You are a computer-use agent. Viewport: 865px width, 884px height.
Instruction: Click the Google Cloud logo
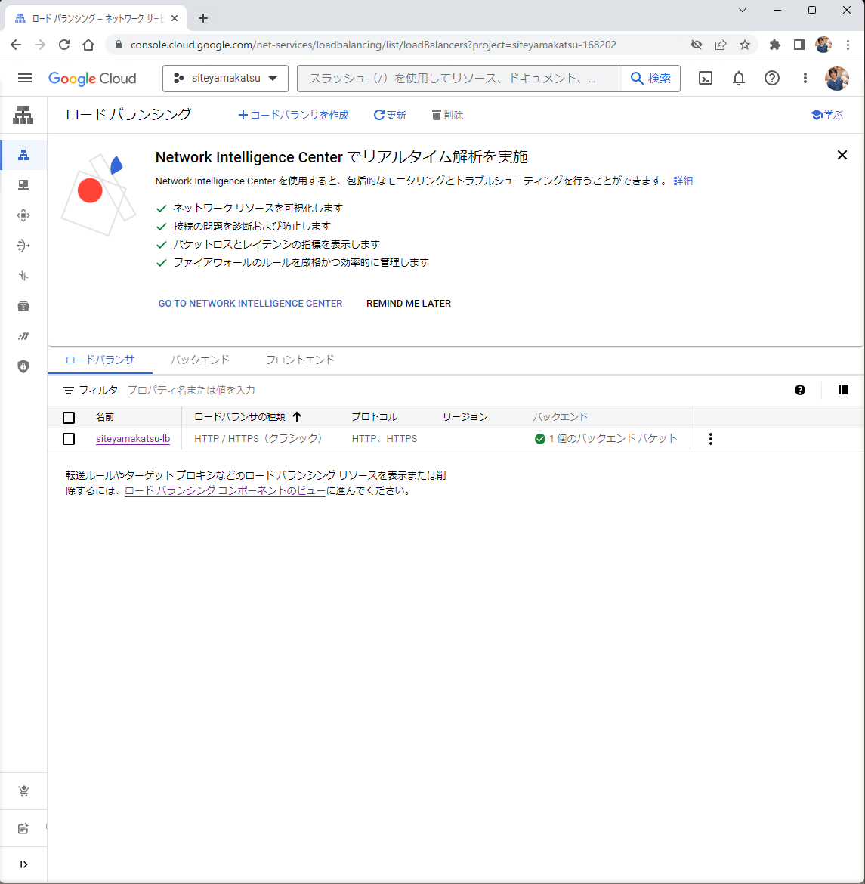pyautogui.click(x=92, y=79)
